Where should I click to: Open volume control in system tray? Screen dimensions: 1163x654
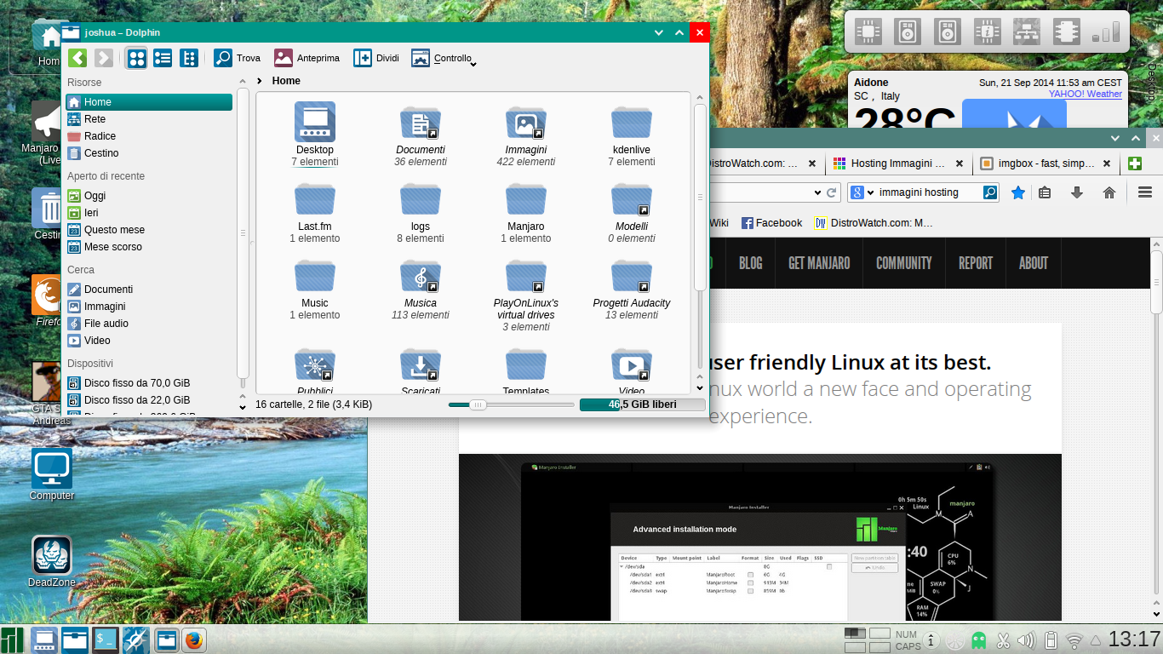pos(1027,640)
